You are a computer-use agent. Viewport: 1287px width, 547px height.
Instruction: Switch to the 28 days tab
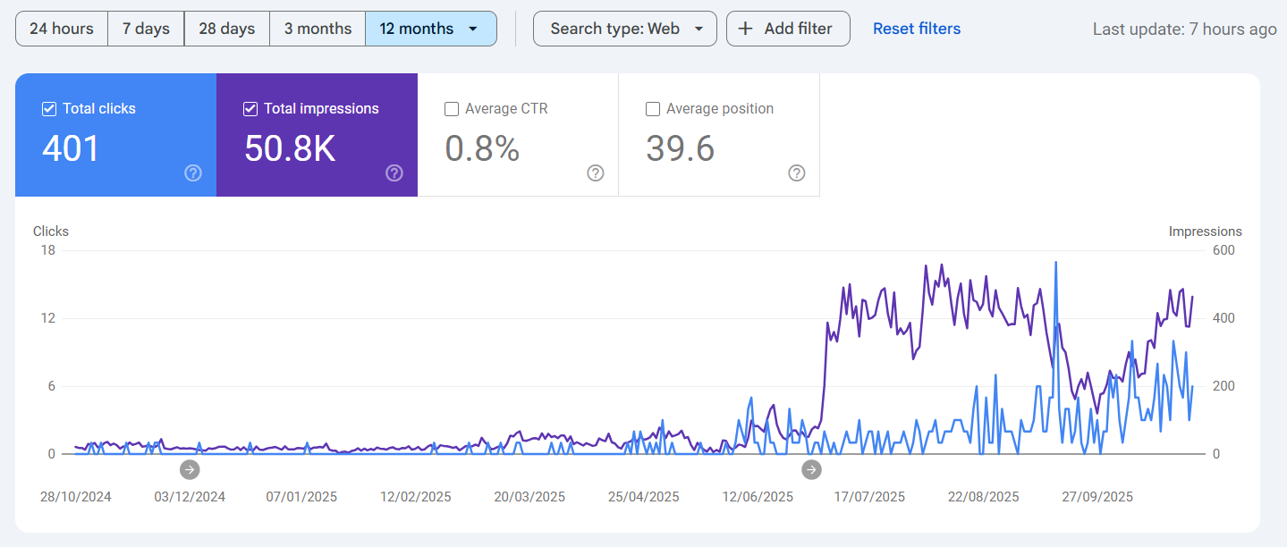click(x=226, y=28)
